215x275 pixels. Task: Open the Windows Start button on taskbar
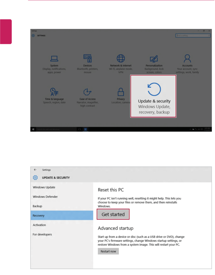point(33,129)
